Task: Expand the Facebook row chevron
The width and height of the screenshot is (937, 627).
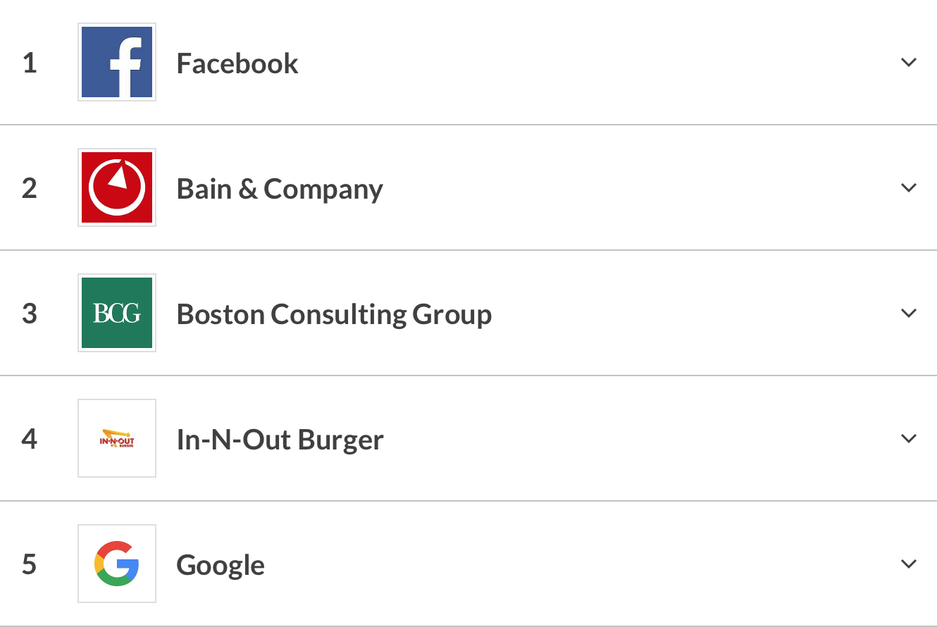Action: click(909, 63)
